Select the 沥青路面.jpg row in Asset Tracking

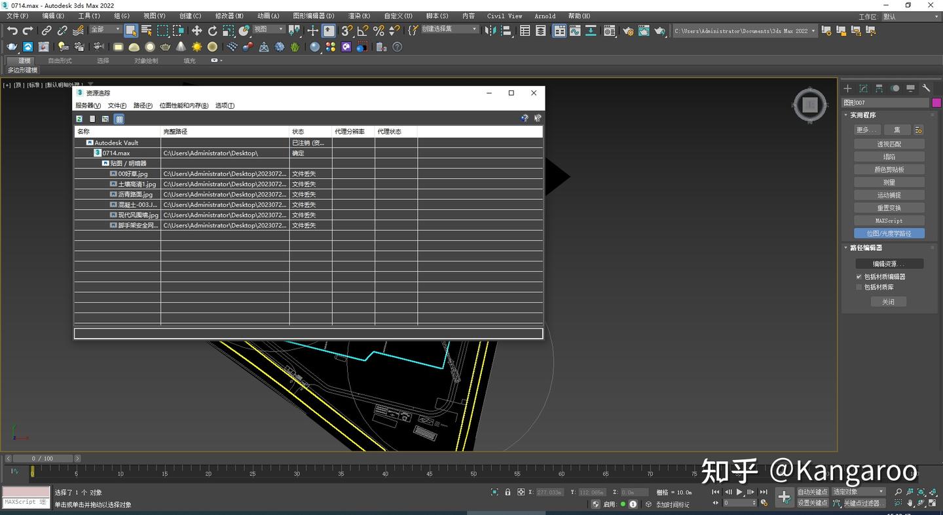[308, 195]
